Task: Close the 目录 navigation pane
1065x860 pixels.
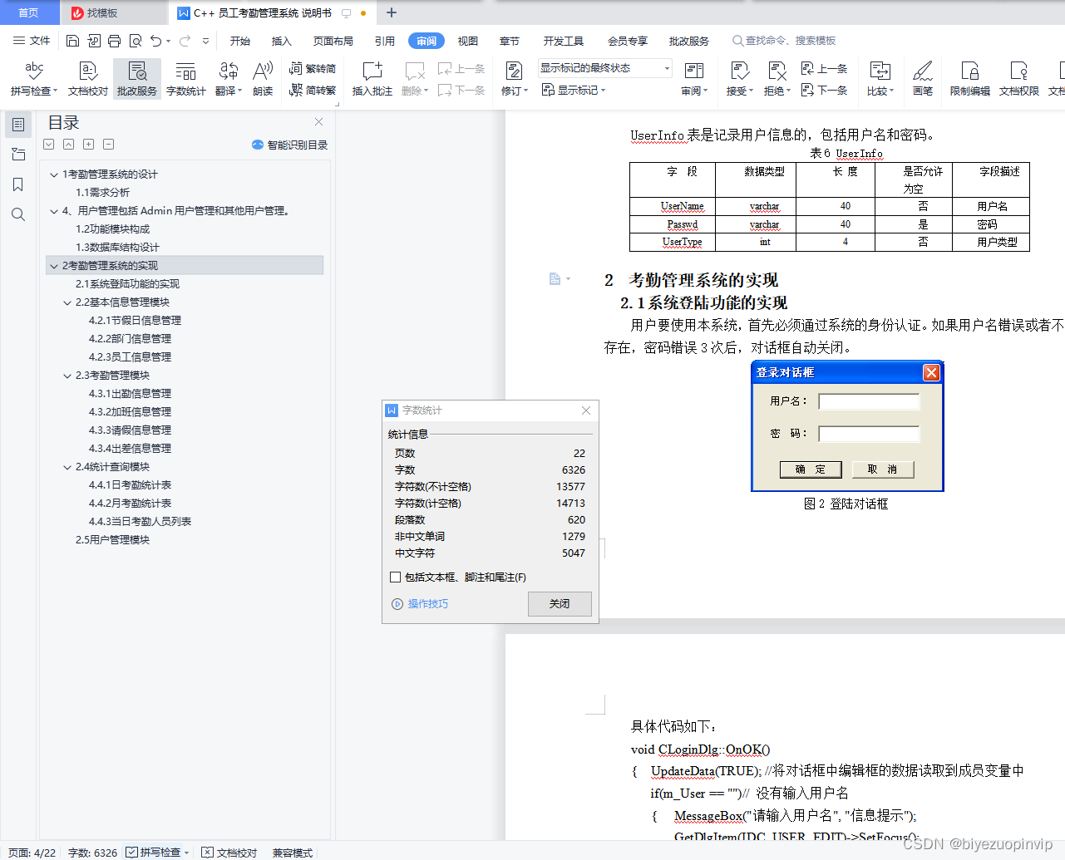Action: pyautogui.click(x=318, y=121)
